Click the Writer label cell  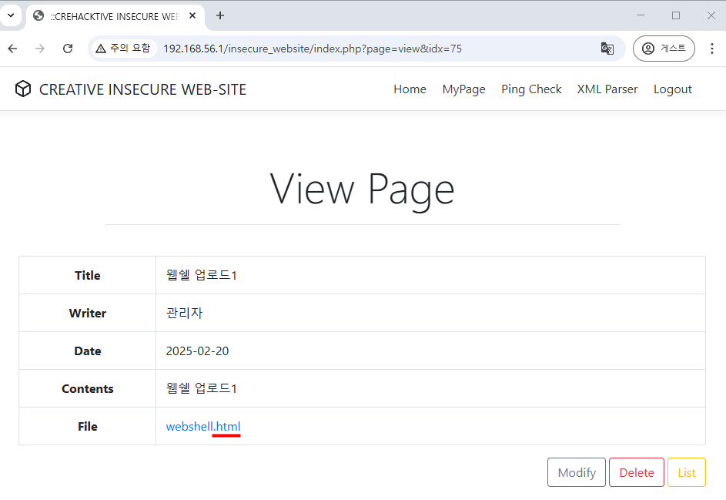[88, 313]
